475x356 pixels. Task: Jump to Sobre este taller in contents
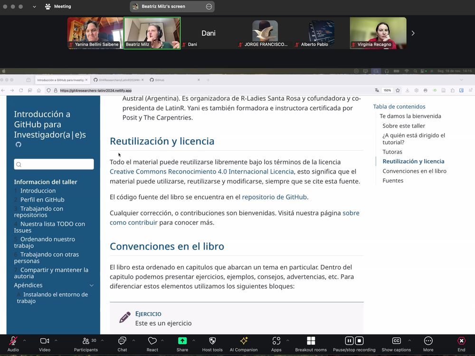[x=403, y=126]
